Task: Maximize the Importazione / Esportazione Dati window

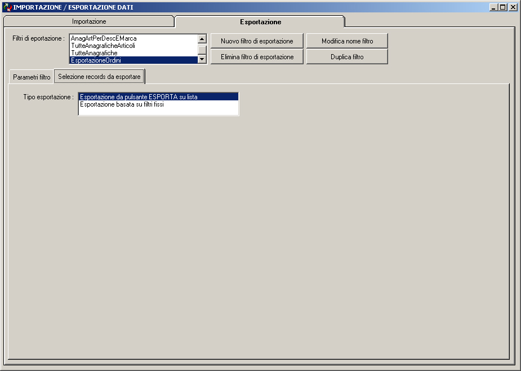Action: (503, 7)
